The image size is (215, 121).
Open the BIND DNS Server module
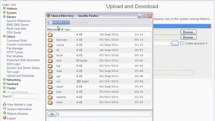click(x=18, y=25)
